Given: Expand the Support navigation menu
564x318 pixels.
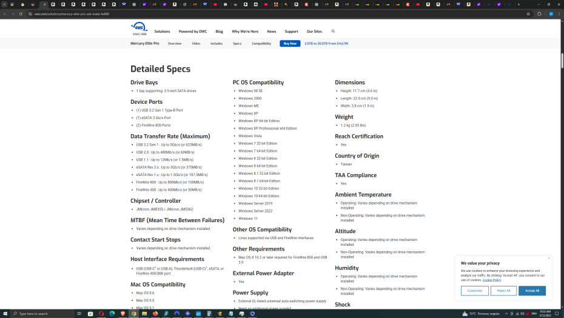Looking at the screenshot, I should point(291,32).
